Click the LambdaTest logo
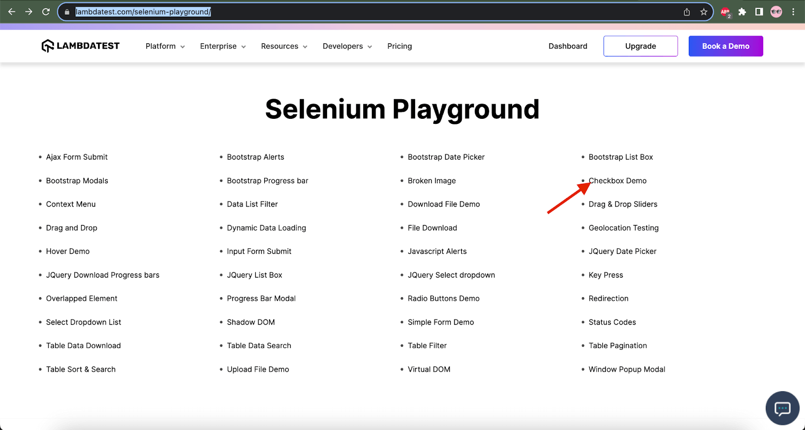This screenshot has height=430, width=805. 80,46
